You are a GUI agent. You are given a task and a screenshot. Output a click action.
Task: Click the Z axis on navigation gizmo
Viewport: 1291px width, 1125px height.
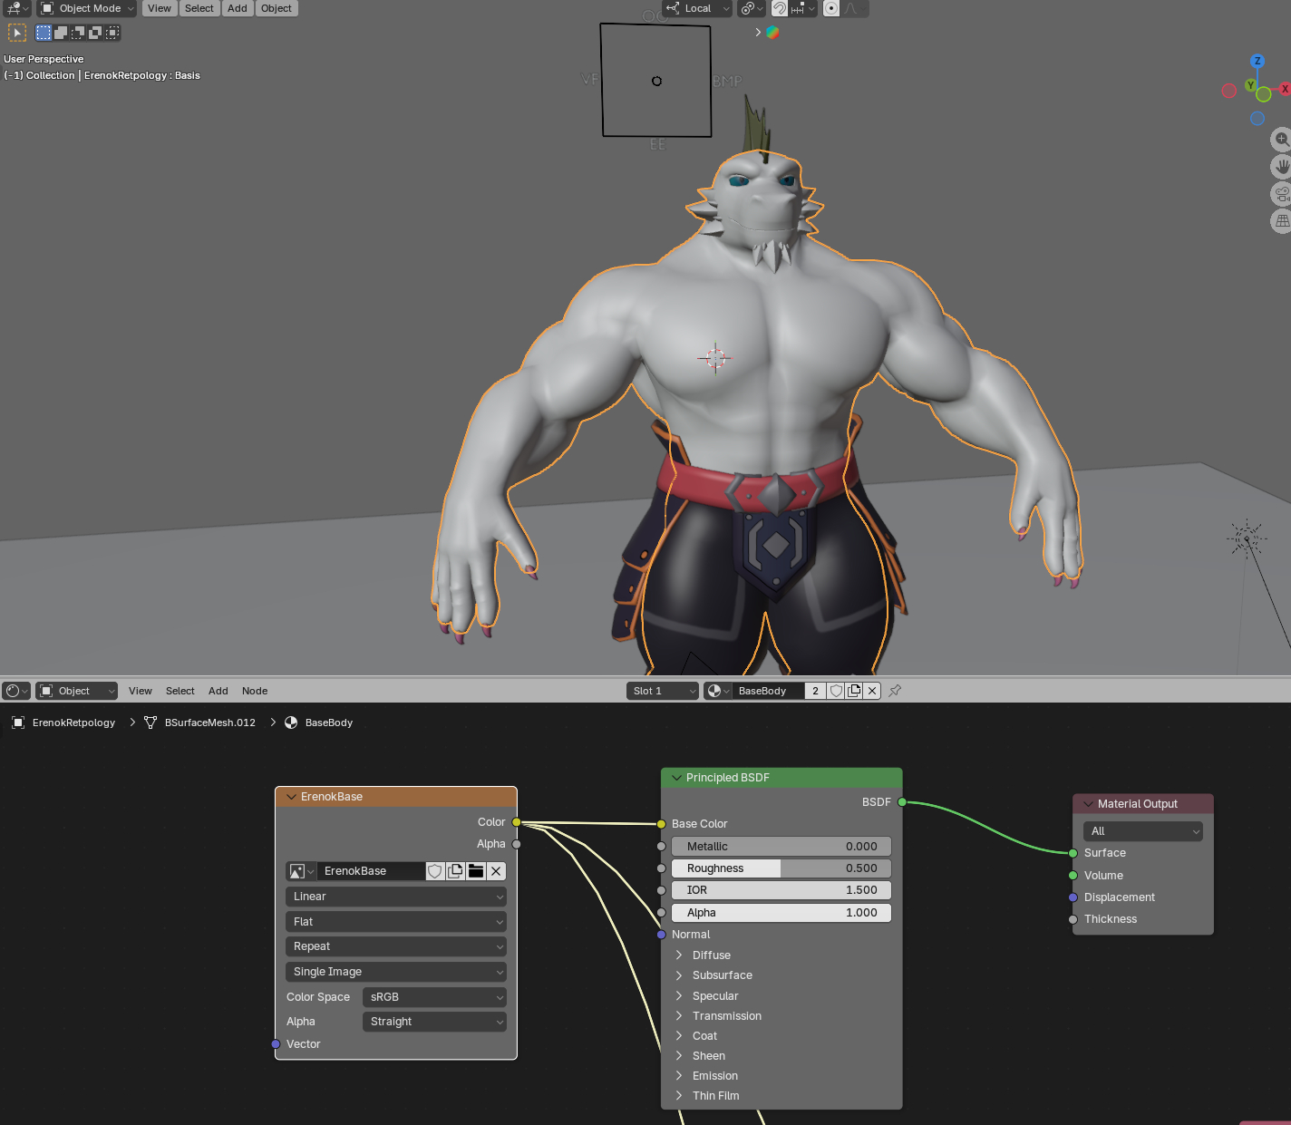pyautogui.click(x=1257, y=62)
